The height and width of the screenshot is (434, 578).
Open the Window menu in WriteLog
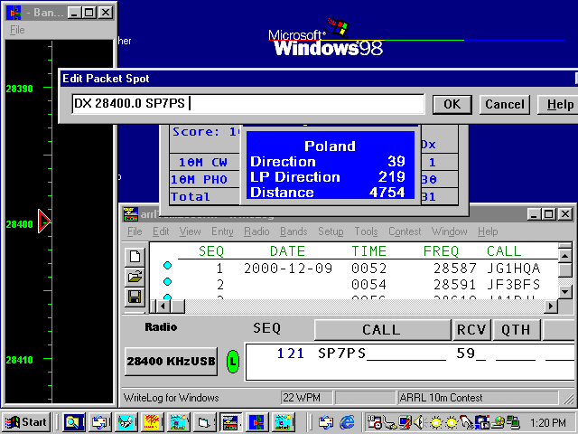450,231
